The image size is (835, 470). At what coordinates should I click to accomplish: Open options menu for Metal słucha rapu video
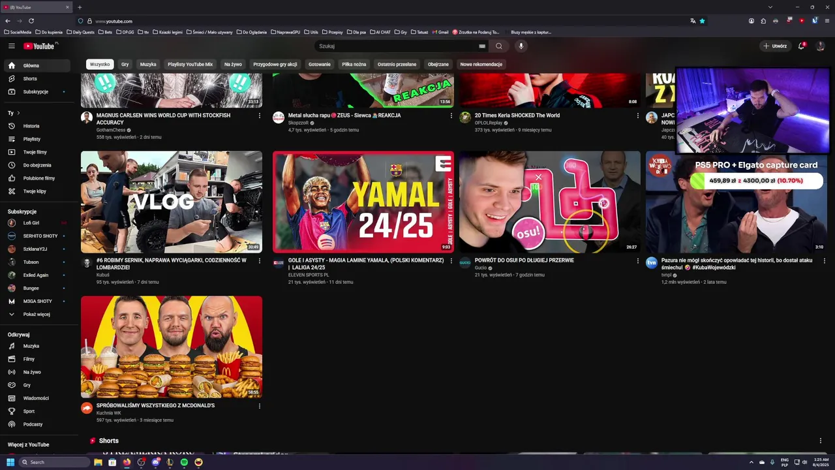tap(451, 116)
